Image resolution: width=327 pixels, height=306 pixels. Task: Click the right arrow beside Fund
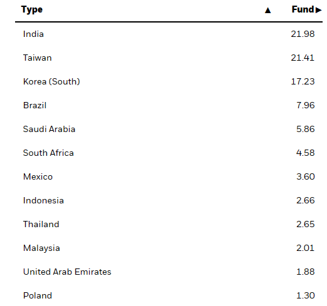(x=318, y=10)
